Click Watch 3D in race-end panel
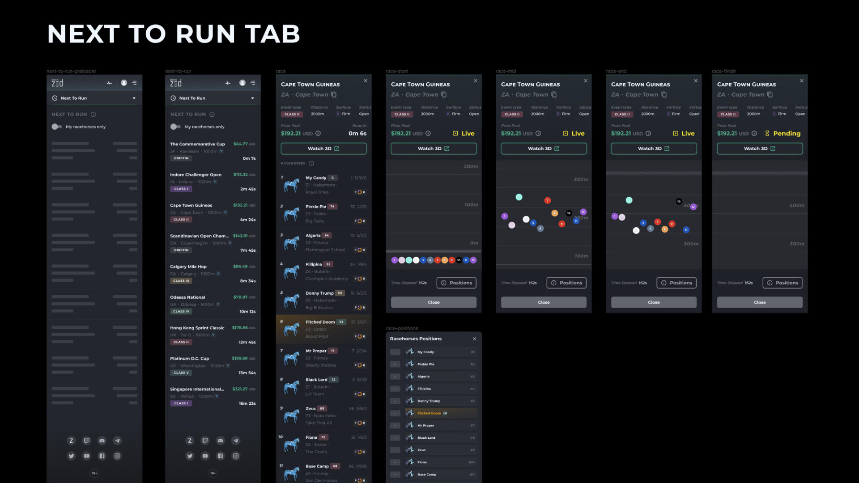859x483 pixels. click(654, 148)
